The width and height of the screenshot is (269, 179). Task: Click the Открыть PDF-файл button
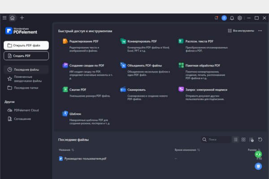(x=26, y=45)
